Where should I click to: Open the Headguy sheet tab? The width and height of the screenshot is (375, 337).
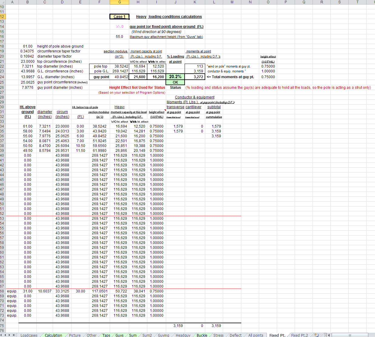click(183, 335)
